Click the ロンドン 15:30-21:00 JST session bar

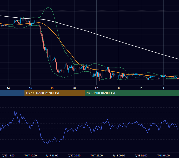(x=55, y=93)
